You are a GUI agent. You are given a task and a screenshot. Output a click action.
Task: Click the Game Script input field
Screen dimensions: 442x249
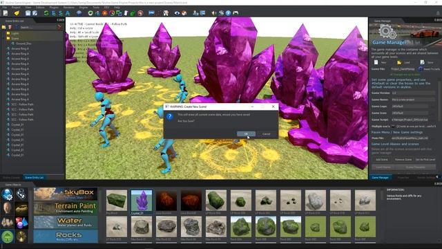(410, 120)
